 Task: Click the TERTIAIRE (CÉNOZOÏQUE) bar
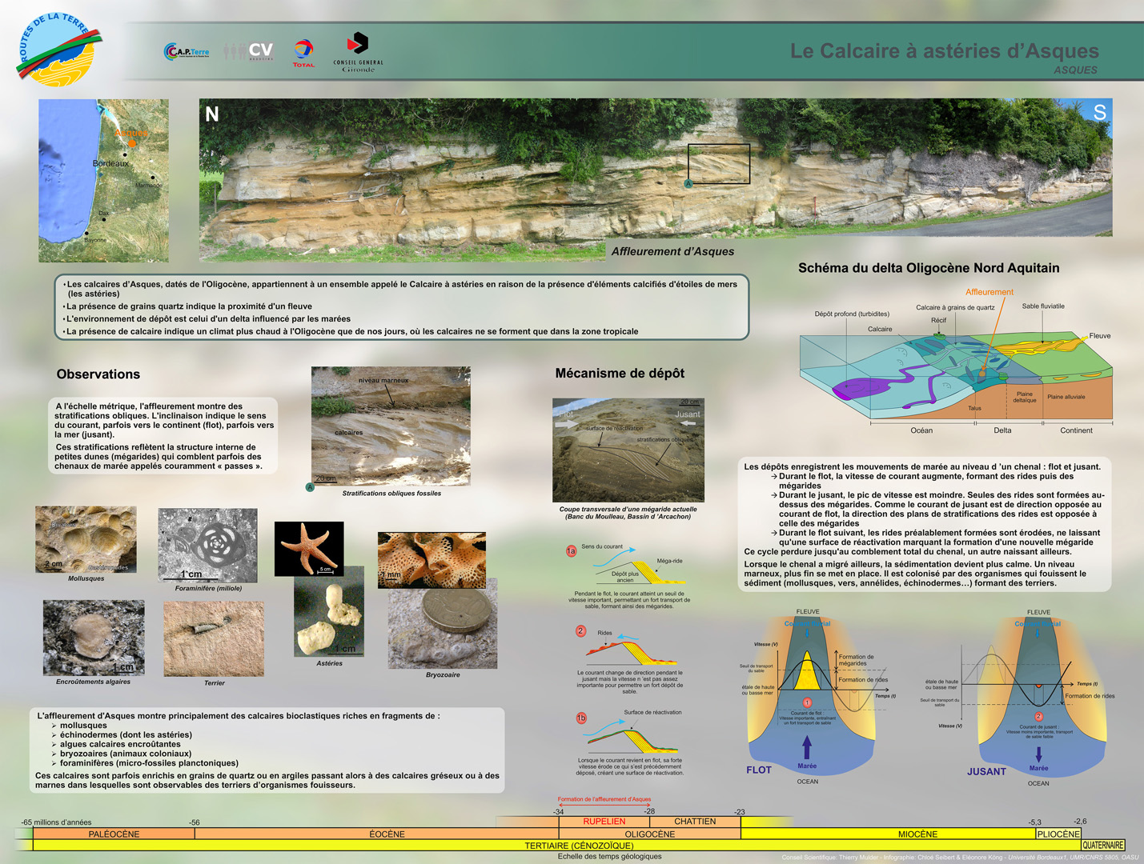pos(579,845)
